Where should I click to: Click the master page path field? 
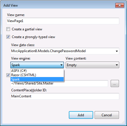(x=59, y=84)
